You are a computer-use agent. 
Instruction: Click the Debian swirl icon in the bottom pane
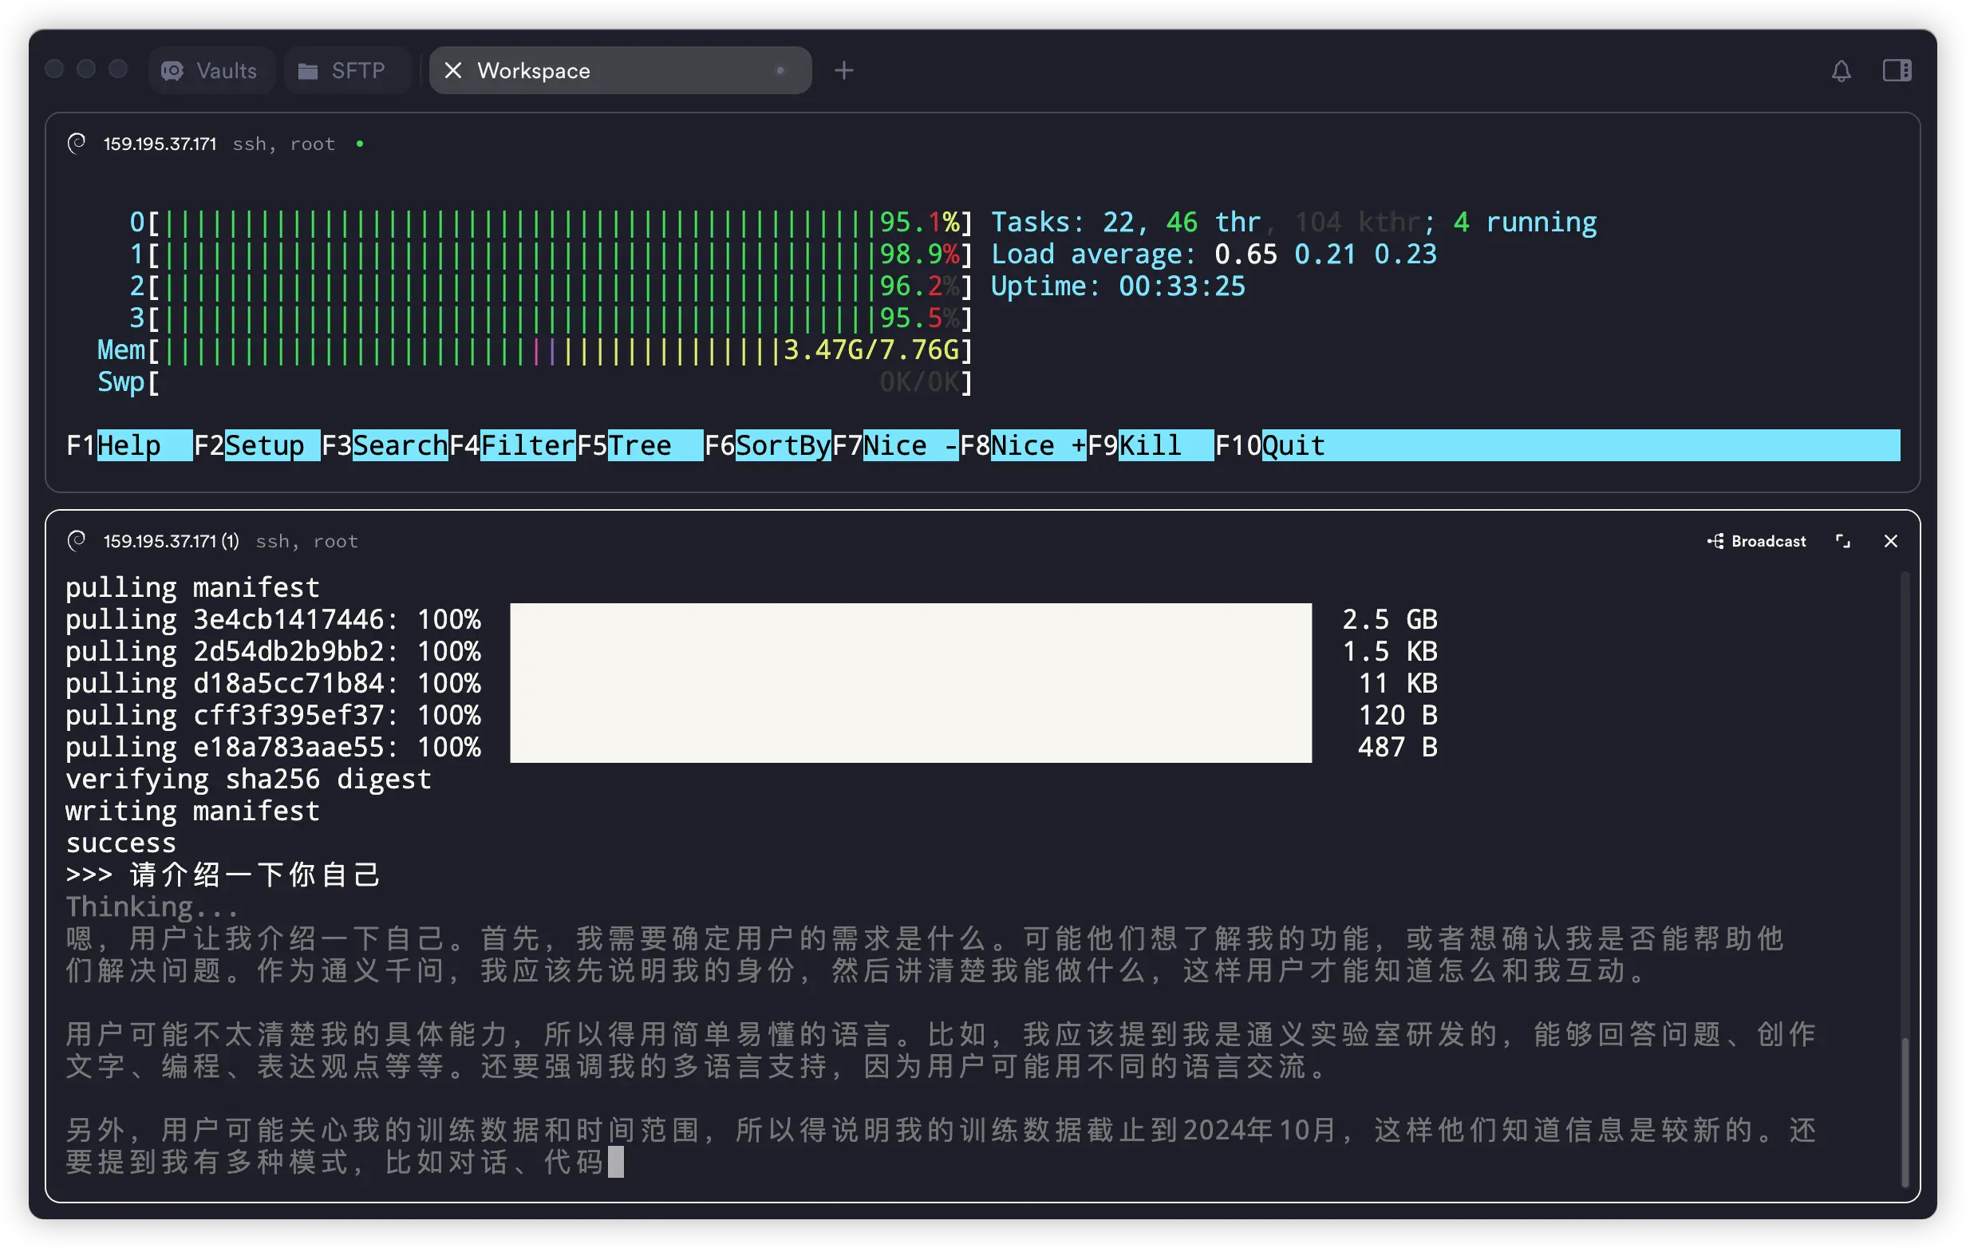click(x=77, y=541)
